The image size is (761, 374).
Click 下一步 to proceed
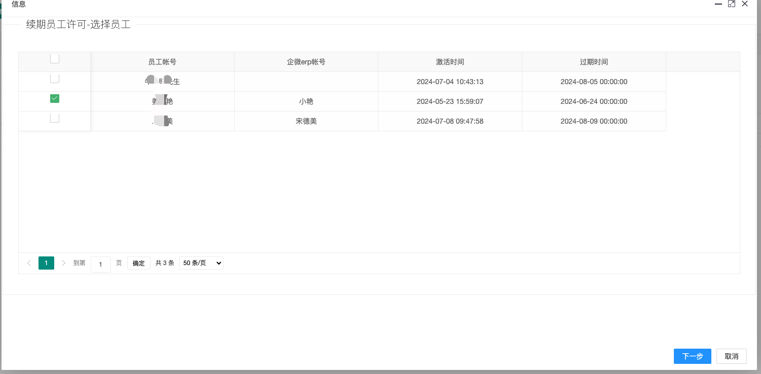point(692,356)
